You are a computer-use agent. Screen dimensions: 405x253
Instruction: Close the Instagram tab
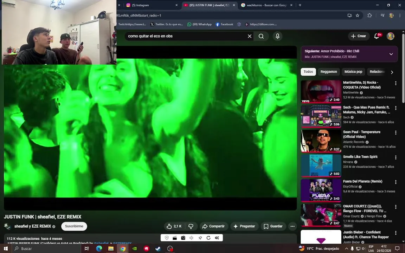(176, 5)
